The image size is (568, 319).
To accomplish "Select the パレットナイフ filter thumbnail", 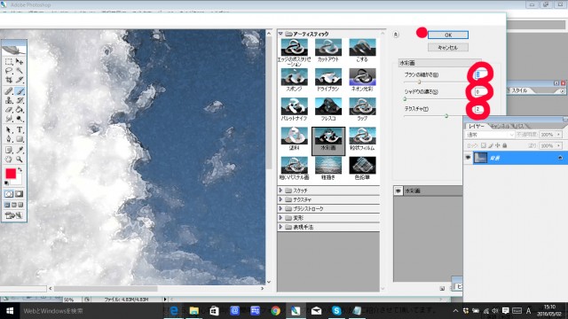I will tap(294, 109).
